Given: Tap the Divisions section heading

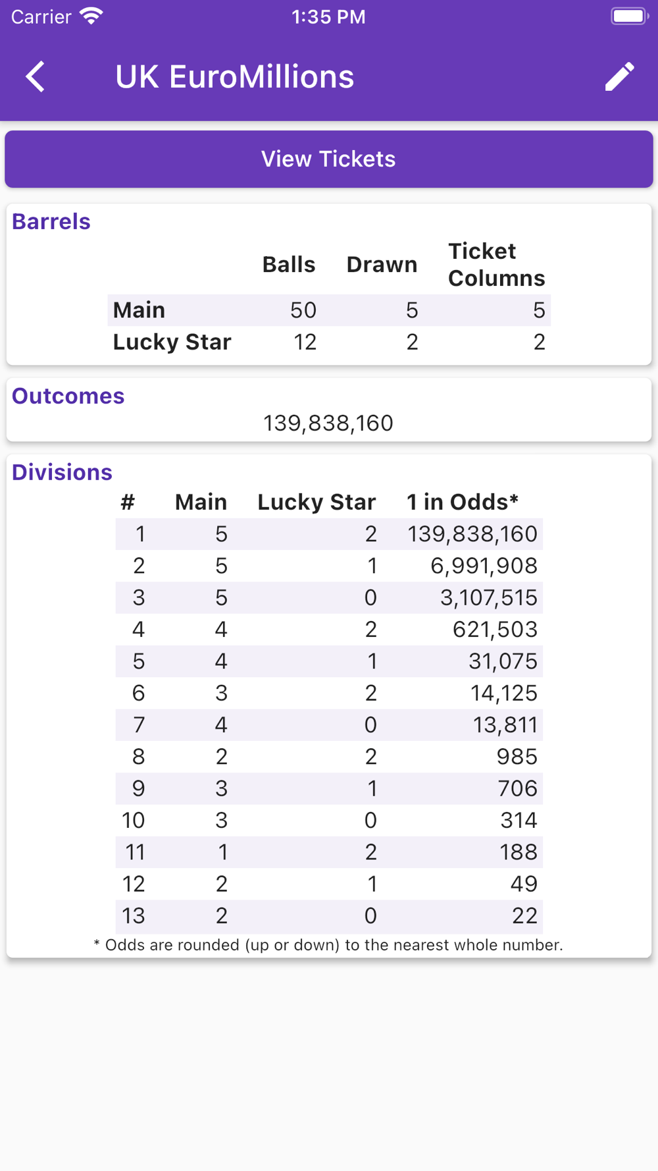Looking at the screenshot, I should [62, 472].
